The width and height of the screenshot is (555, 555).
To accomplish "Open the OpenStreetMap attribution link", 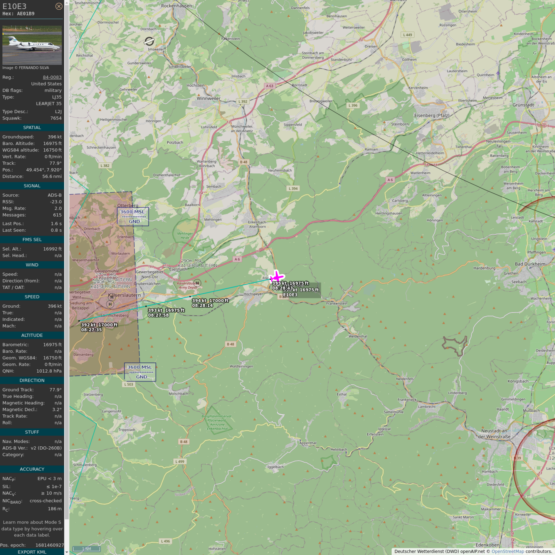I will point(507,552).
